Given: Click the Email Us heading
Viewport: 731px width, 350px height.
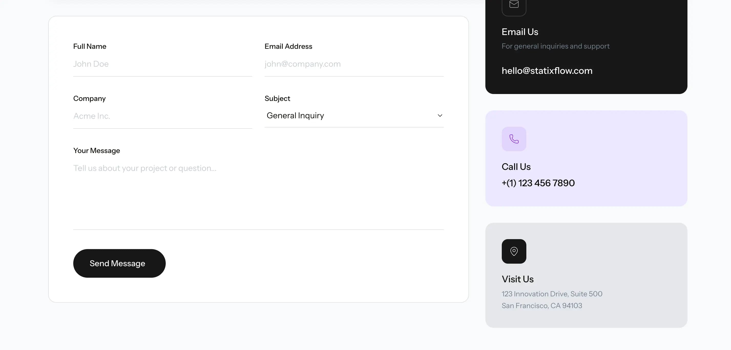Looking at the screenshot, I should coord(520,32).
